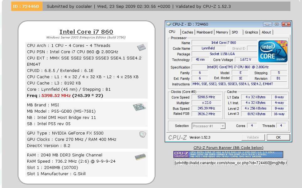The image size is (302, 188).
Task: Click the CPU-Z window title bar icon
Action: pos(169,24)
